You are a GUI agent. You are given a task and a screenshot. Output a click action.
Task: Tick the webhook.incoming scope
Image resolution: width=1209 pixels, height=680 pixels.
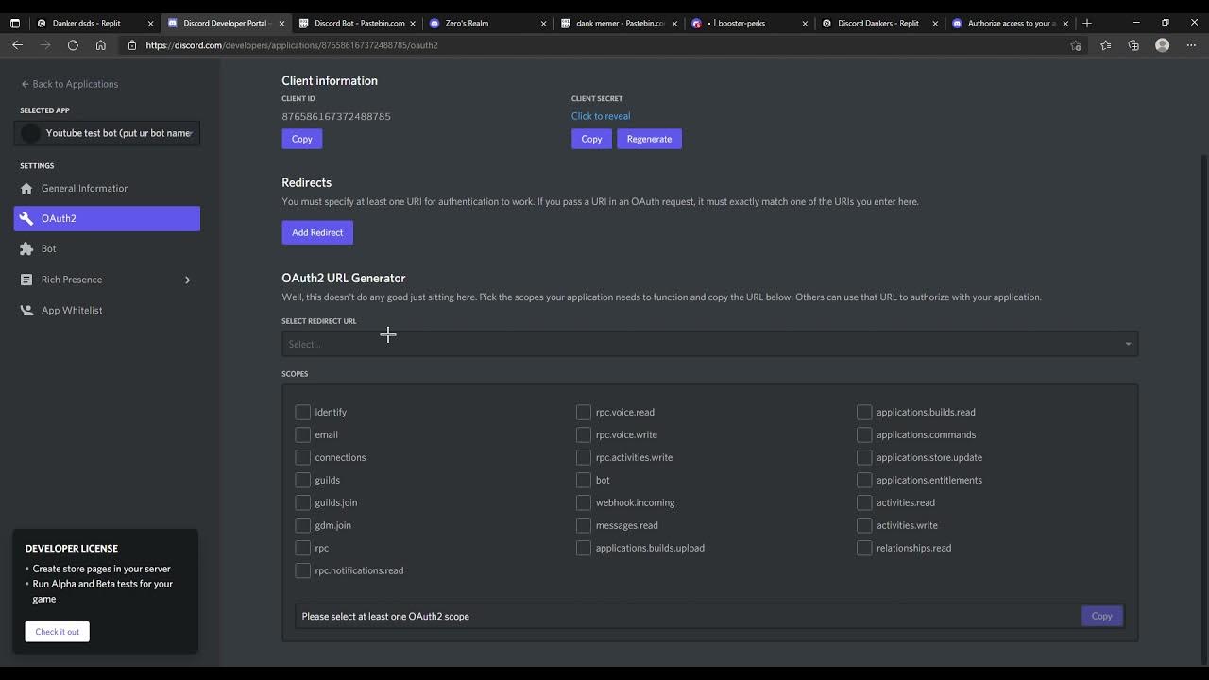point(584,502)
